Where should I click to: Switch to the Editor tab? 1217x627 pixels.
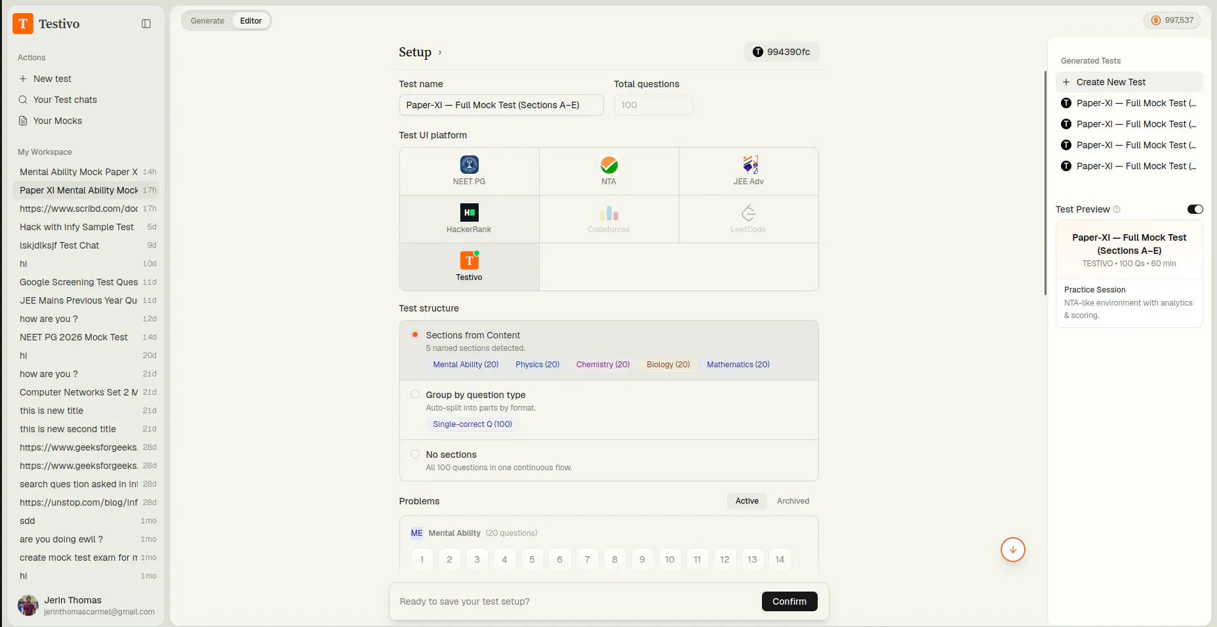(250, 21)
